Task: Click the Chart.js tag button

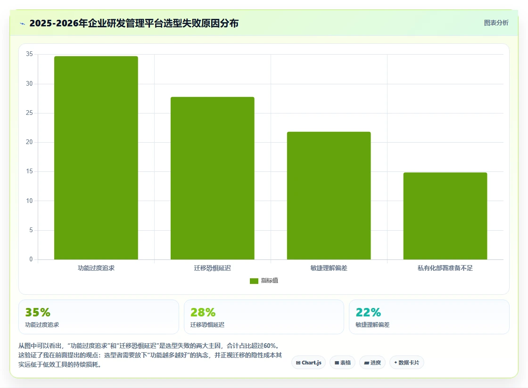Action: coord(308,363)
